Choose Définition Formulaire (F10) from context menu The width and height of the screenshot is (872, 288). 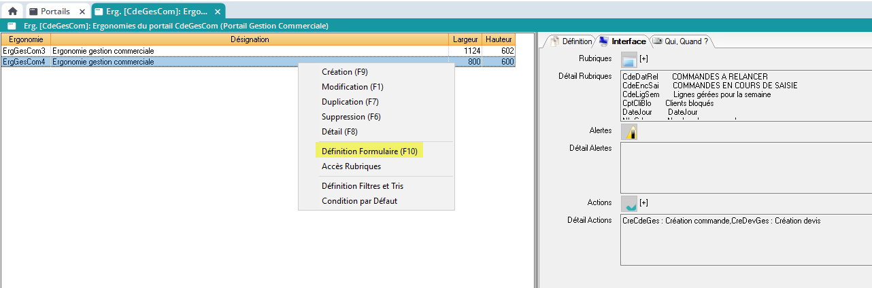(x=370, y=151)
